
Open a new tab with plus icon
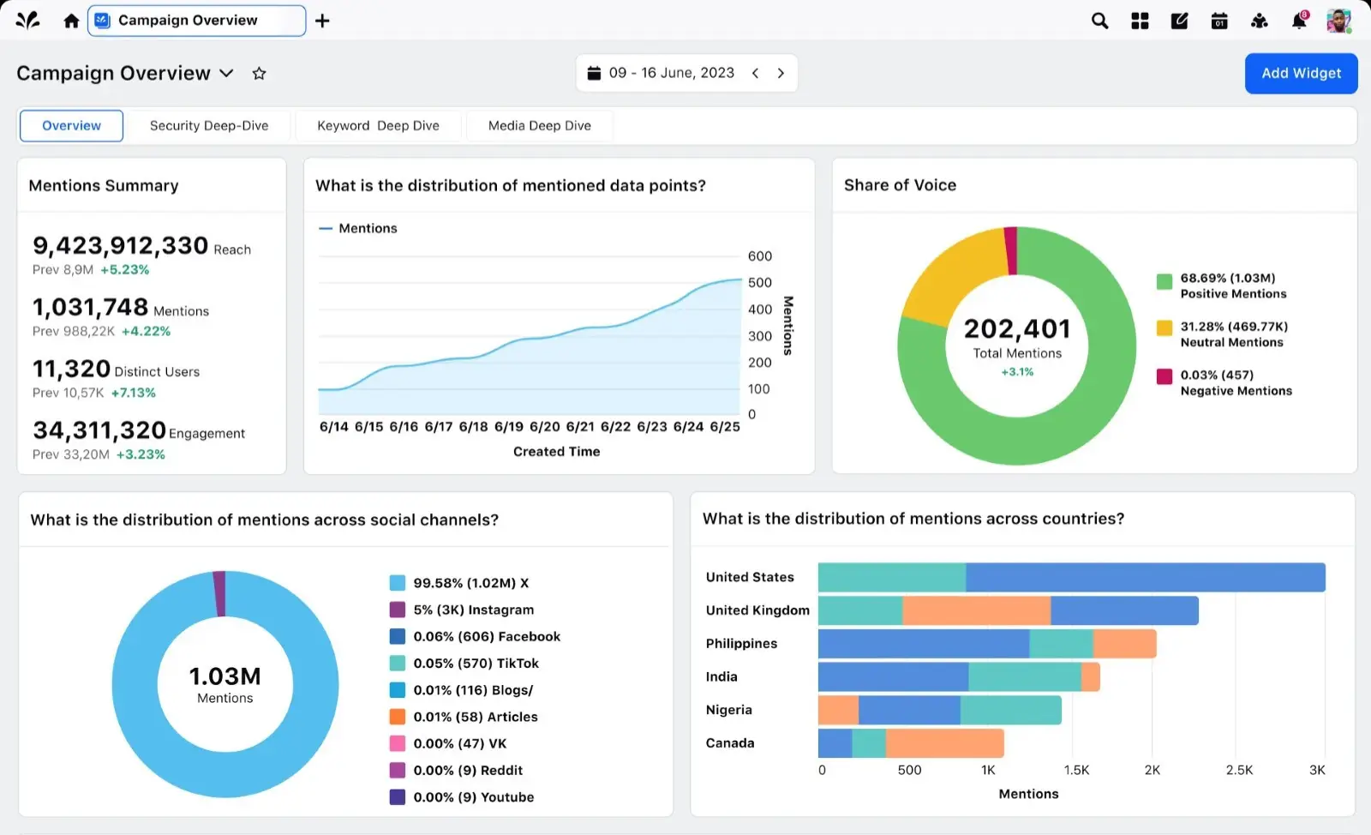click(322, 21)
